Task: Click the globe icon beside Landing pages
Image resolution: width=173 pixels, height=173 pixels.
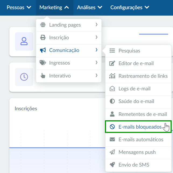Action: [x=43, y=25]
